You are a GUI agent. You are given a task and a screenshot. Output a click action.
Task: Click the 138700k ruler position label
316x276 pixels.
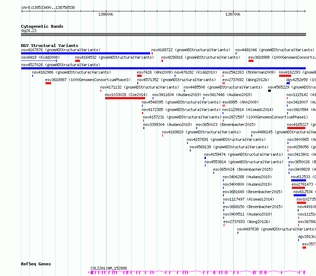[x=233, y=15]
